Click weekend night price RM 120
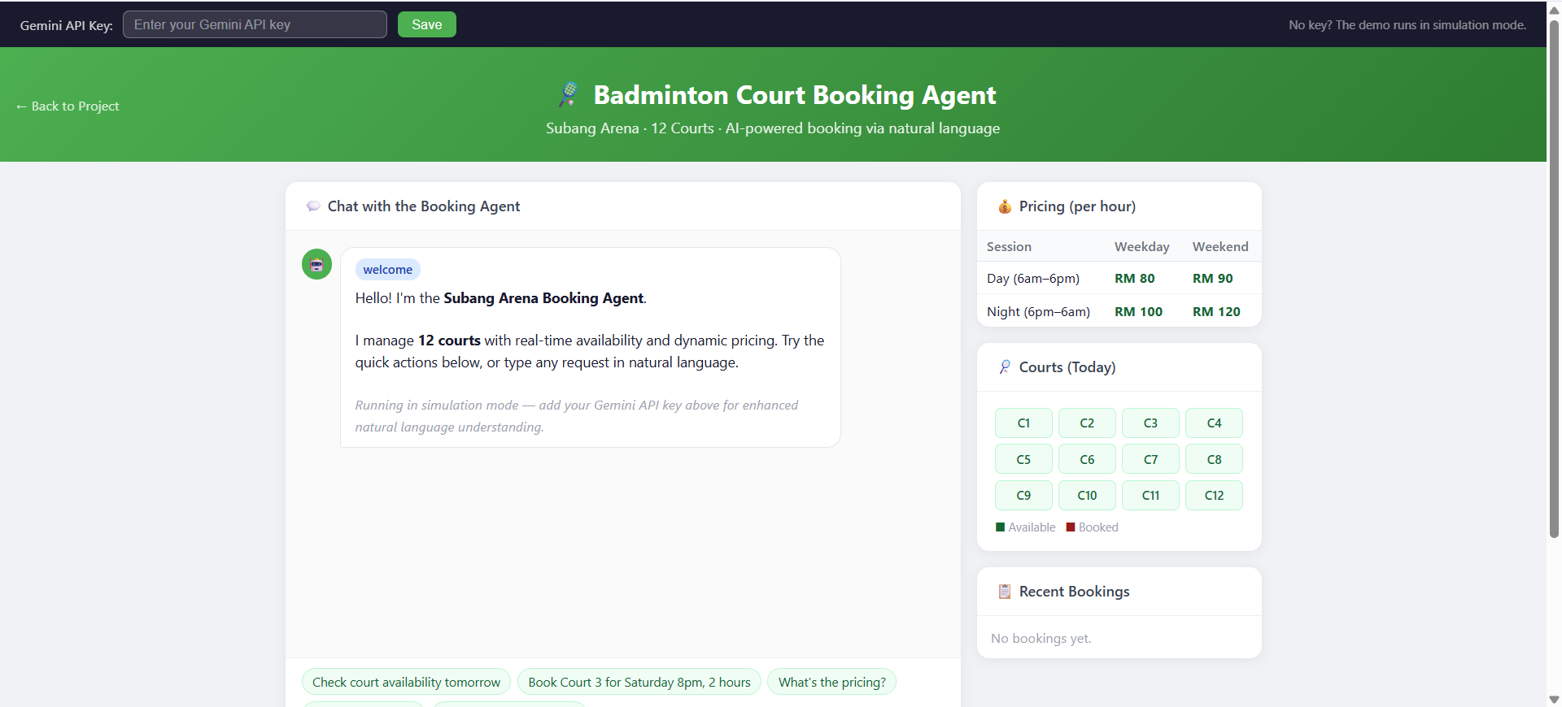1562x707 pixels. 1216,311
